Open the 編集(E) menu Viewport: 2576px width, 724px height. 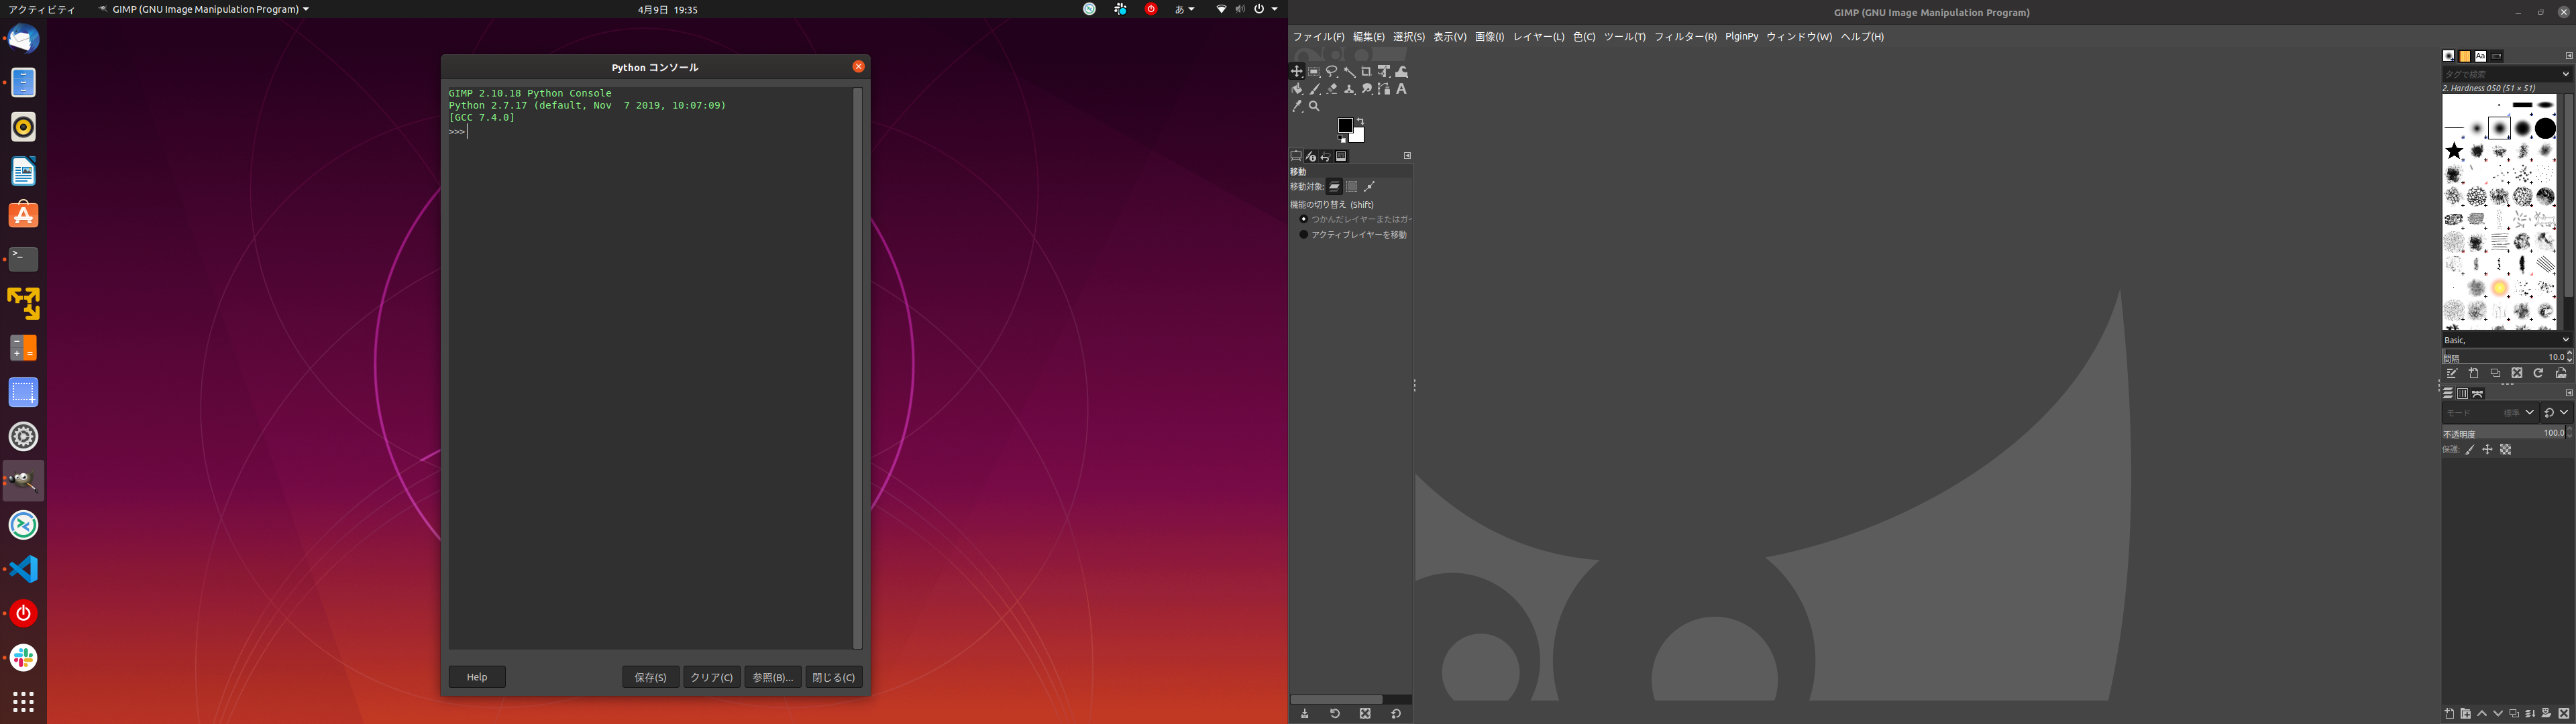[1369, 37]
